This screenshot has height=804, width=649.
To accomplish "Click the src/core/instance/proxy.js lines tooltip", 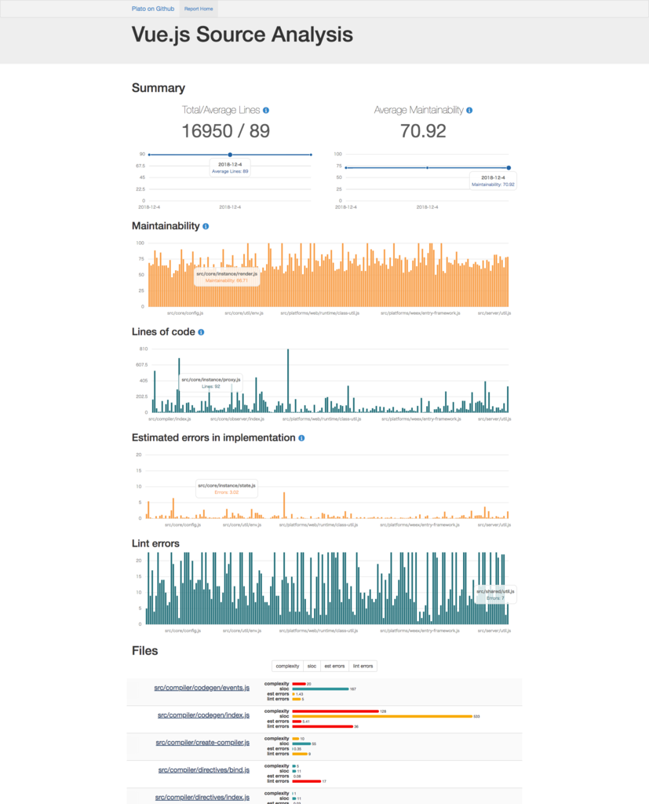I will 210,383.
